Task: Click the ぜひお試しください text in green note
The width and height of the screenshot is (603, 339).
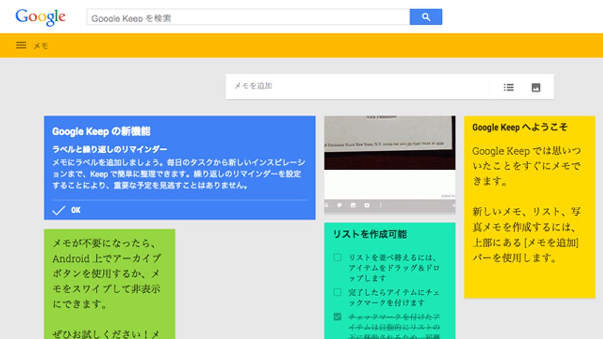Action: click(107, 334)
